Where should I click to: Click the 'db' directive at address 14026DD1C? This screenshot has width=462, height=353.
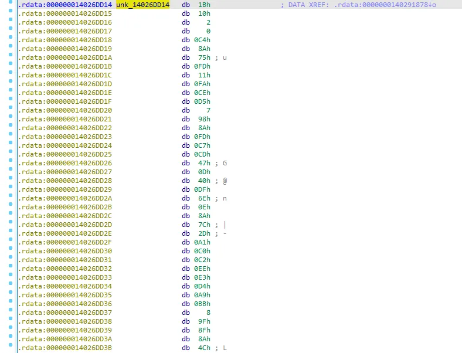coord(185,75)
